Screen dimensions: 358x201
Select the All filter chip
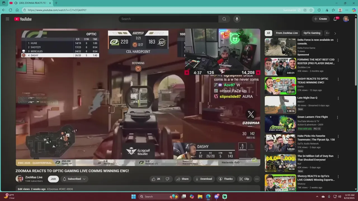point(268,33)
